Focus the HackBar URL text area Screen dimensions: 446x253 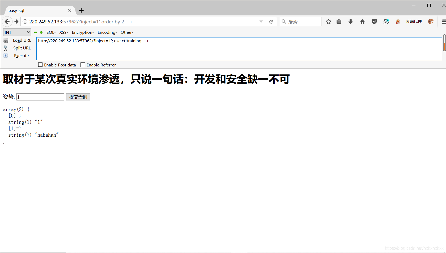coord(239,49)
